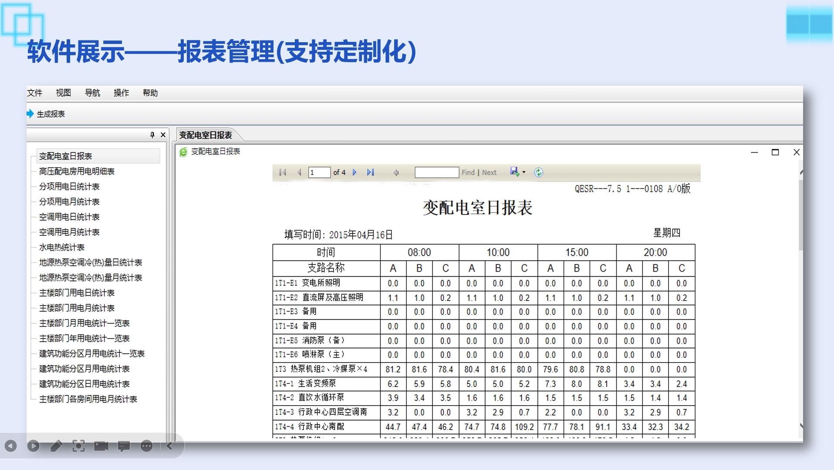Go to previous report page arrow

(x=299, y=172)
